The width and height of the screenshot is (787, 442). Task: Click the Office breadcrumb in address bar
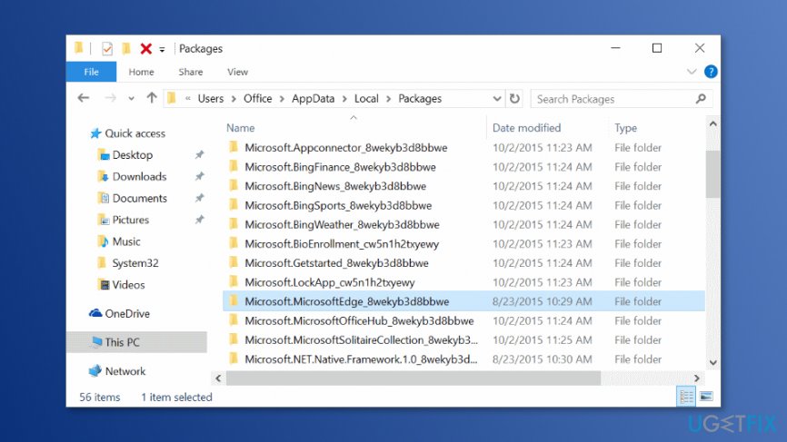click(x=257, y=99)
